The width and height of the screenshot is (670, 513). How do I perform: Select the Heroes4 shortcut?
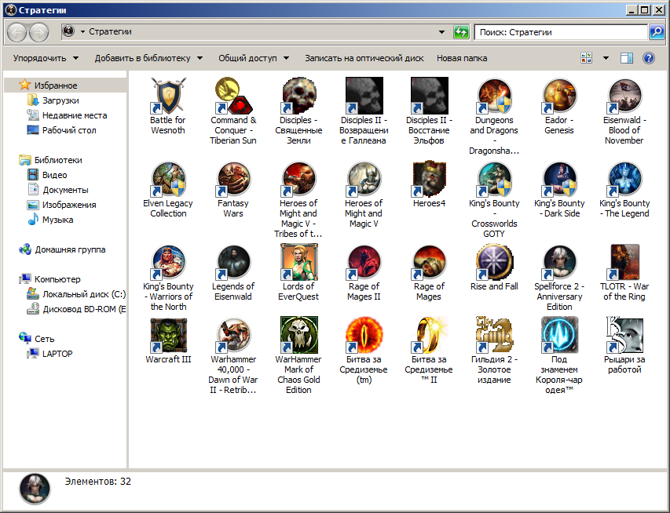(x=429, y=184)
